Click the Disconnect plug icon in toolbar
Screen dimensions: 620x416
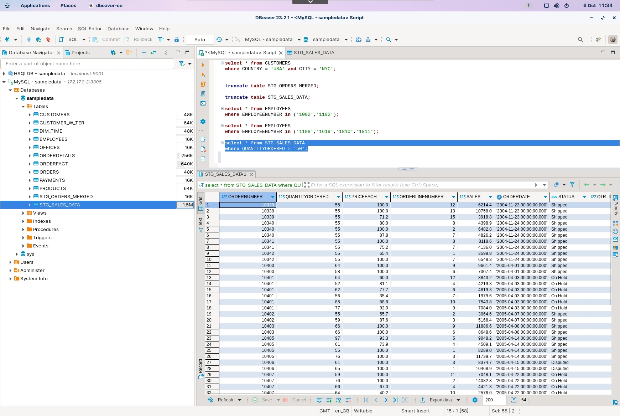tap(48, 40)
